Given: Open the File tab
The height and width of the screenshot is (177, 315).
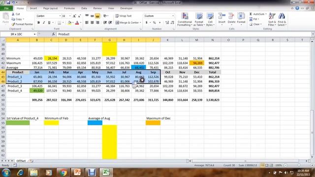Looking at the screenshot, I should 6,8.
